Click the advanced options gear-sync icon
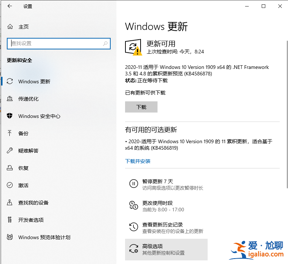The image size is (288, 264). point(134,248)
